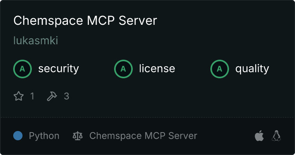Click the Linux penguin platform icon
The image size is (295, 155).
(x=276, y=136)
